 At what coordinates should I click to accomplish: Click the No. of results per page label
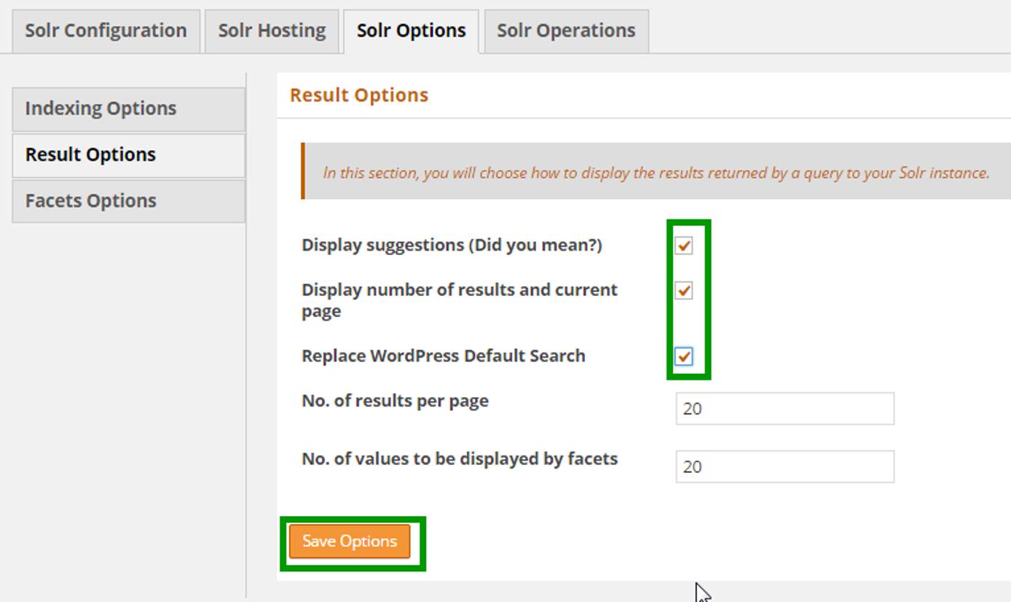tap(396, 400)
